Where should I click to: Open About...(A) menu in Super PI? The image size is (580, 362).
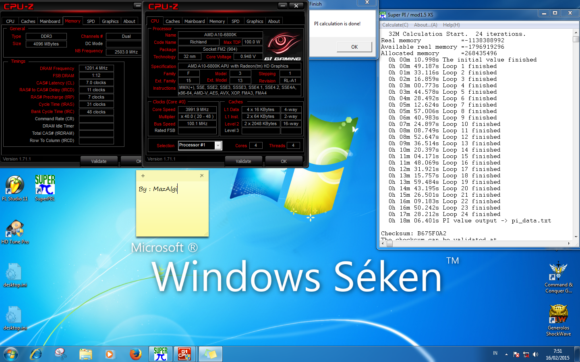(x=426, y=25)
